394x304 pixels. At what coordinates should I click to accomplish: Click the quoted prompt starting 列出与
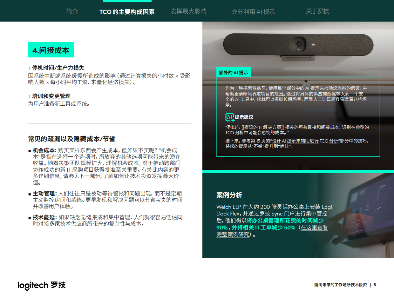click(297, 130)
